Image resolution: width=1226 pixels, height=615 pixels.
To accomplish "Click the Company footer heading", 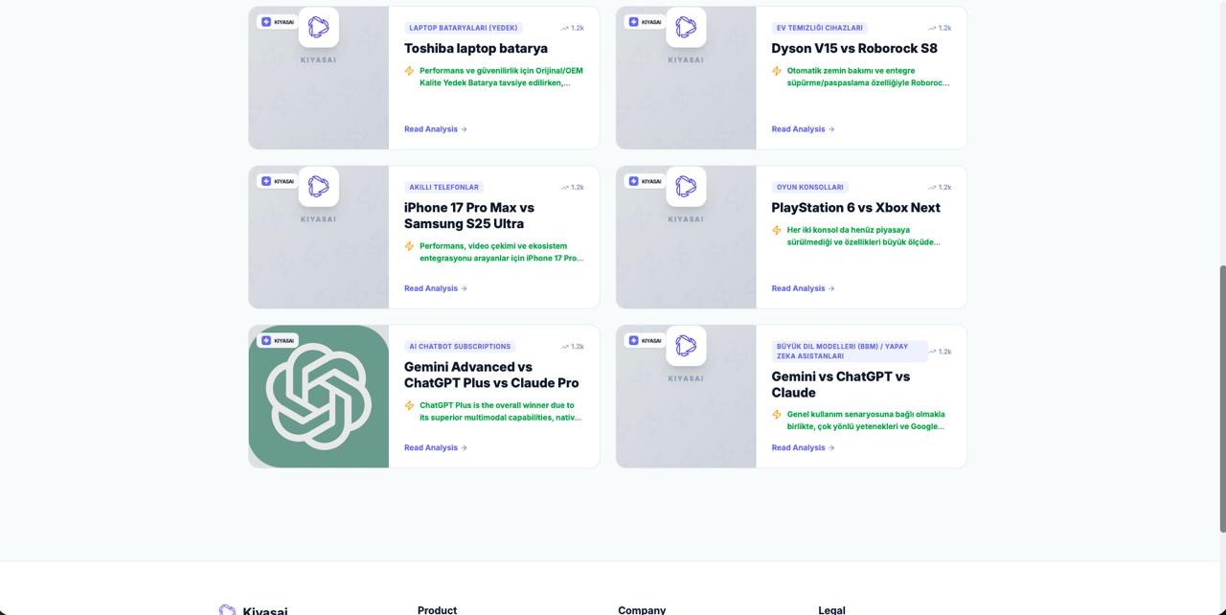I will point(642,610).
